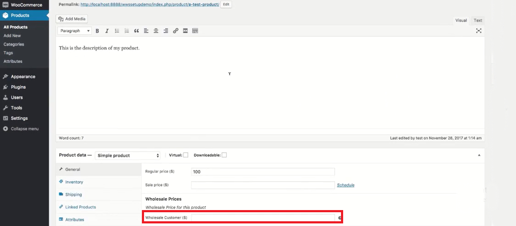This screenshot has width=516, height=226.
Task: Click the Wholesale Customer help tooltip icon
Action: point(340,218)
